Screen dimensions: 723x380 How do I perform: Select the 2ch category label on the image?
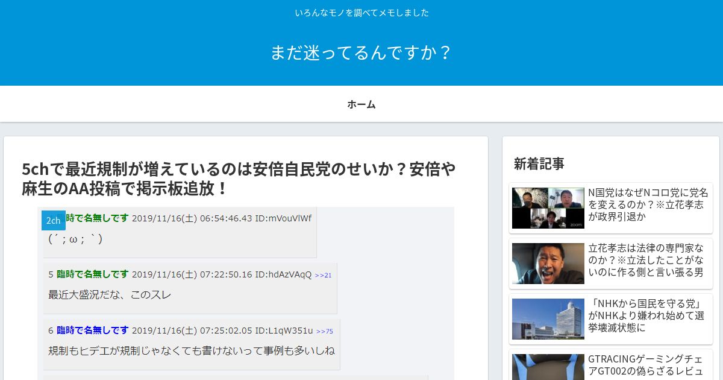point(54,220)
